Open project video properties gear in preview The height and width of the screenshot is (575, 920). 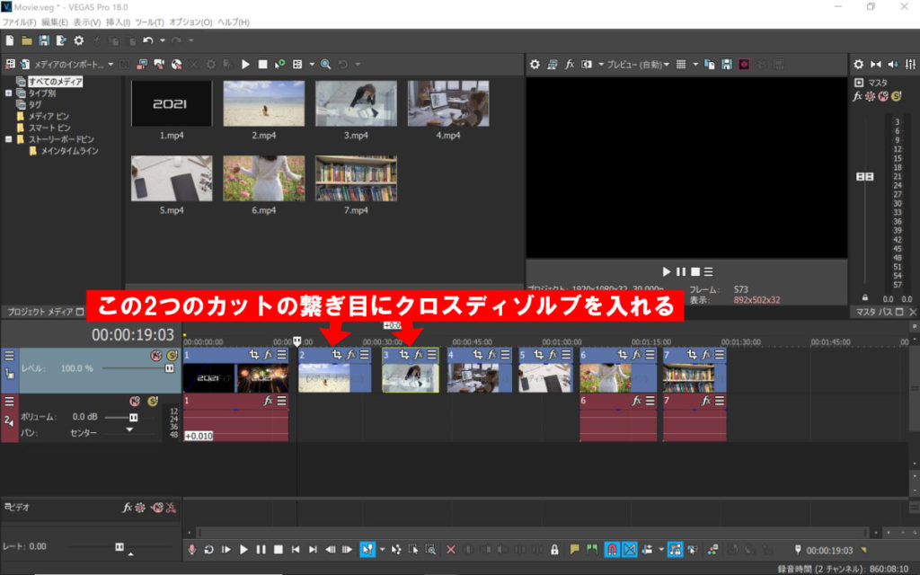pos(535,65)
